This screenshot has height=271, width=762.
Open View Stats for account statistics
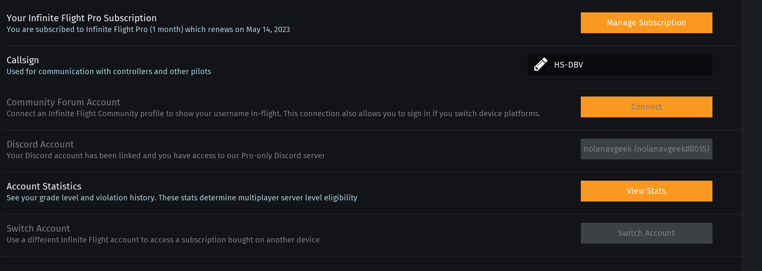(x=646, y=191)
